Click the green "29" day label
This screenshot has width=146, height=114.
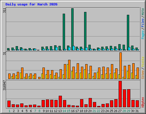tap(128, 111)
